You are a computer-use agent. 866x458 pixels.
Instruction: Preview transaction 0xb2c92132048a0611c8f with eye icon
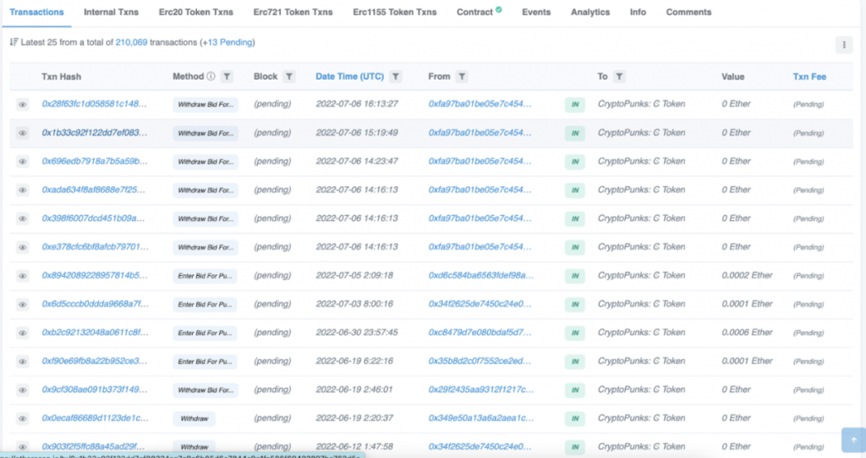[23, 333]
